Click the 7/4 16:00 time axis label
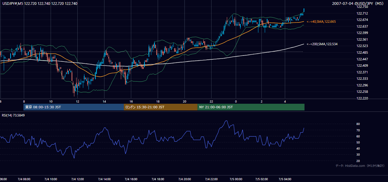388x182 pixels. [131, 179]
